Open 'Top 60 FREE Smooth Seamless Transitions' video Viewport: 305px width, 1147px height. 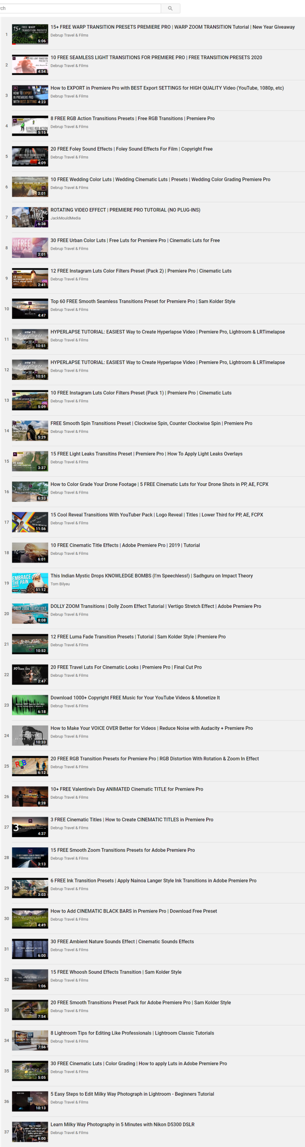[x=143, y=301]
